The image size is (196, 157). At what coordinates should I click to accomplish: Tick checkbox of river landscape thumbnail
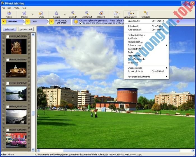[x=8, y=83]
